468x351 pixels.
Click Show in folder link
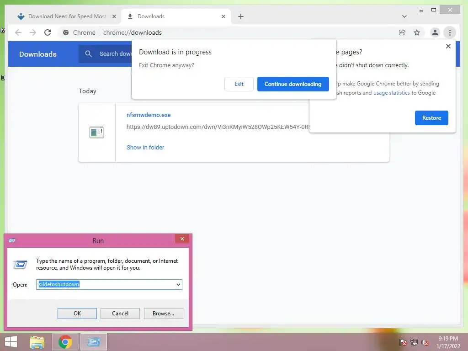coord(145,148)
